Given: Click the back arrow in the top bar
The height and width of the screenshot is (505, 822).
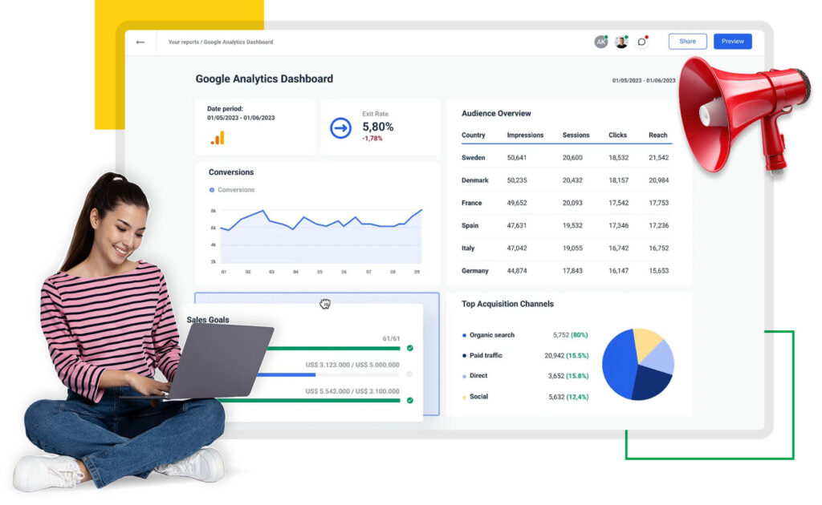Looking at the screenshot, I should (140, 42).
